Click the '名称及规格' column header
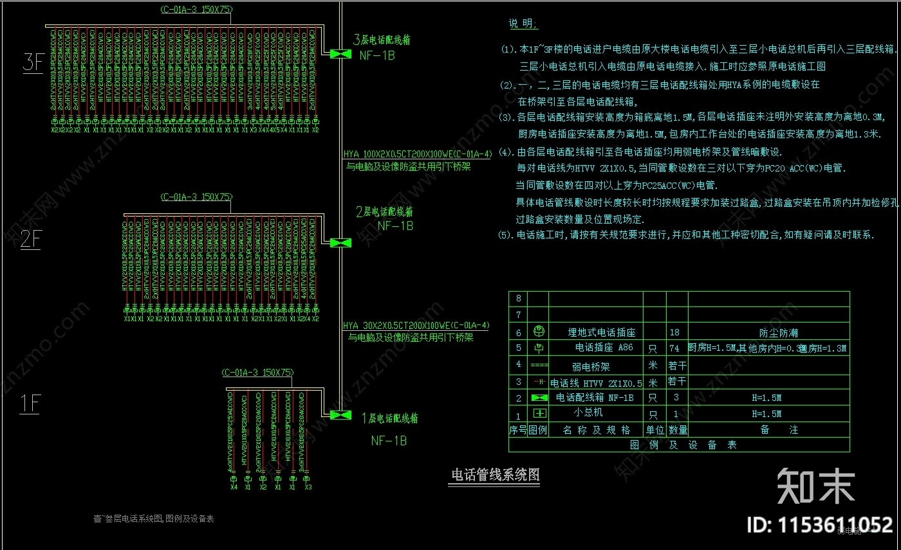The width and height of the screenshot is (901, 550). point(597,430)
